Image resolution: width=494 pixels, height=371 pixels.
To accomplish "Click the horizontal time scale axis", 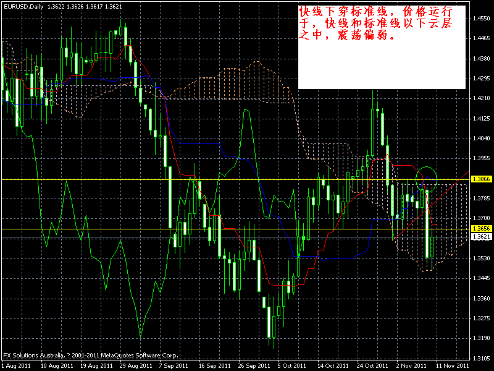I will pos(247,365).
